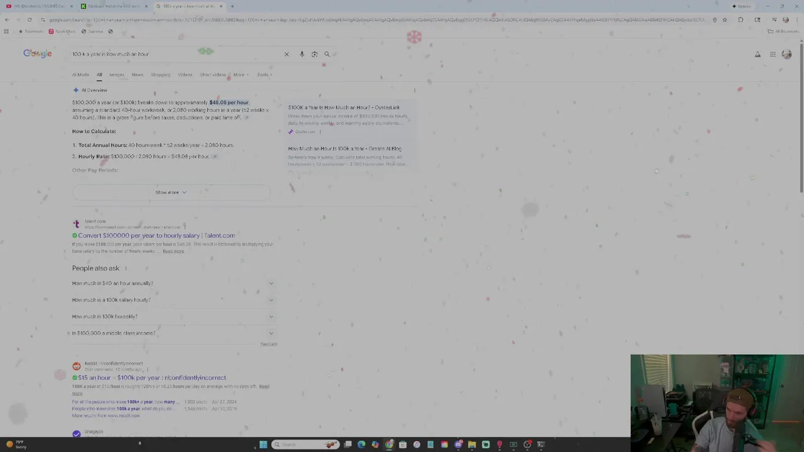Open location permission icon in address bar
The width and height of the screenshot is (804, 452).
pyautogui.click(x=714, y=19)
